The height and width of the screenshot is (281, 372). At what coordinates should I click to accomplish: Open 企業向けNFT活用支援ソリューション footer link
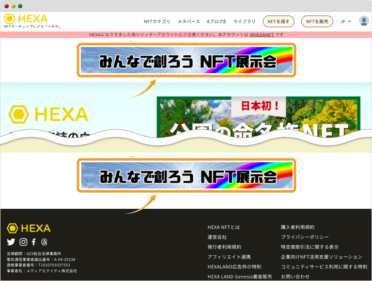[322, 257]
